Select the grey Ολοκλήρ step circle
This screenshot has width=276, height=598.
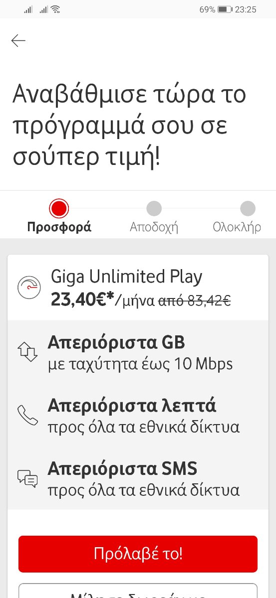click(248, 208)
